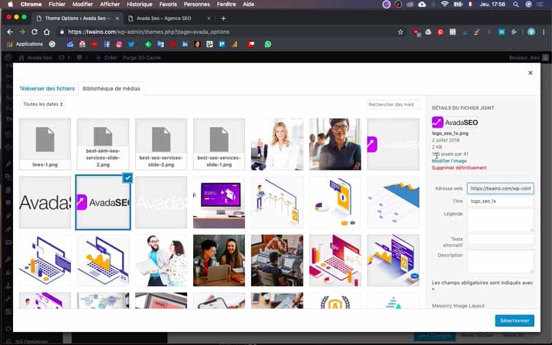This screenshot has height=345, width=552.
Task: Open a new browser tab with the plus
Action: pos(223,19)
